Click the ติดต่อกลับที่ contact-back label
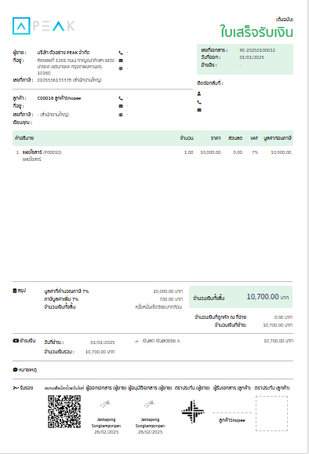 [x=210, y=83]
